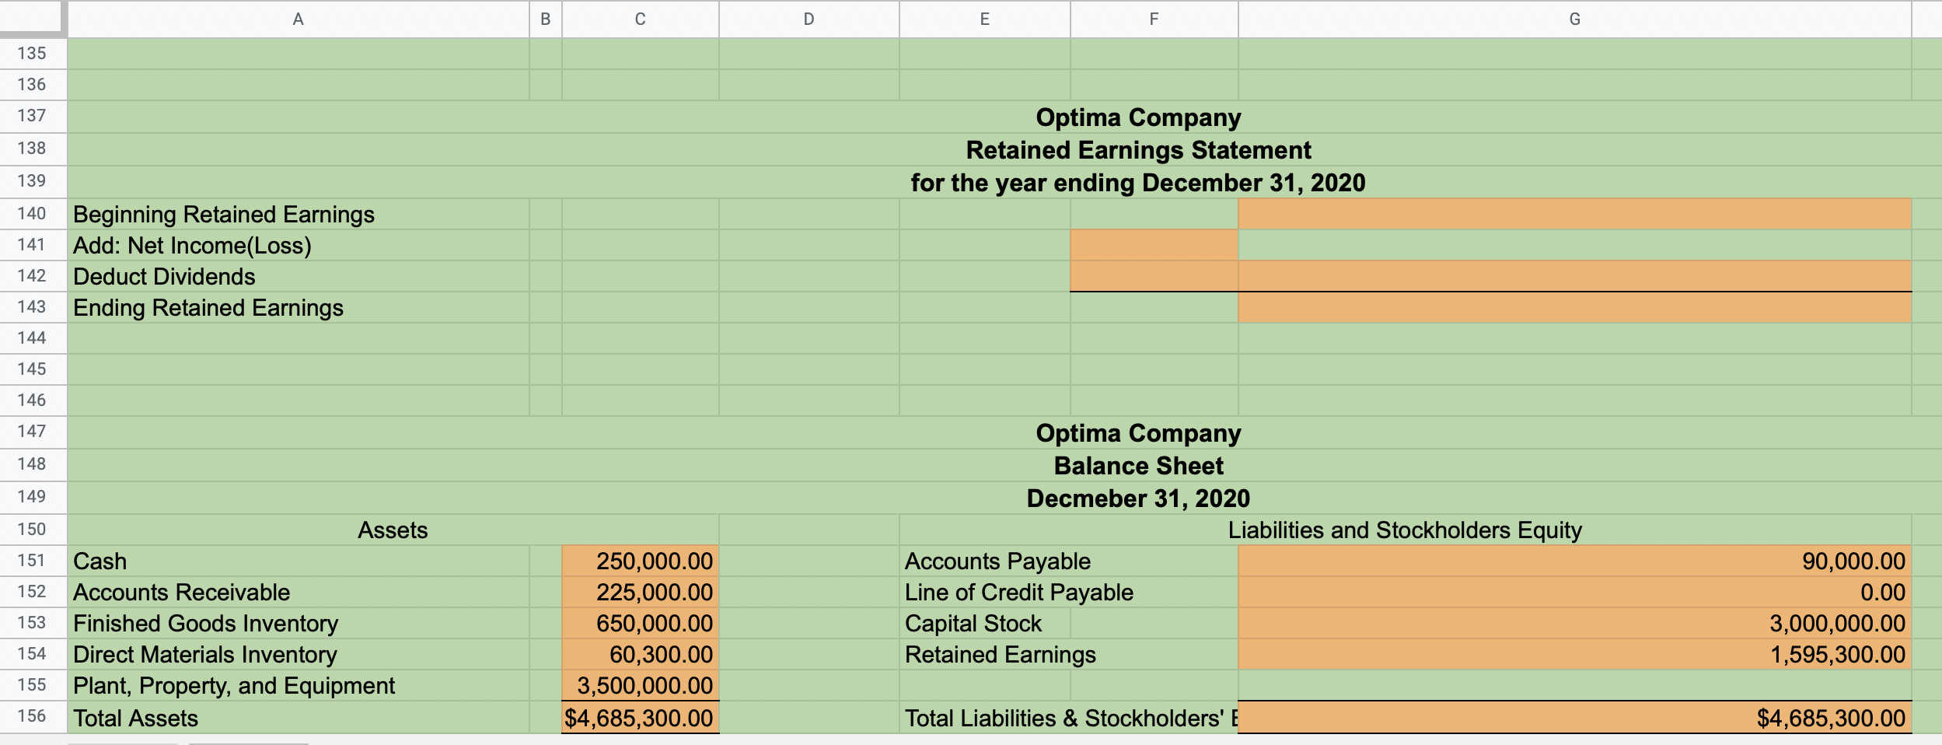Click orange column F cell for Deduct Dividends
The width and height of the screenshot is (1942, 745).
[x=1154, y=276]
